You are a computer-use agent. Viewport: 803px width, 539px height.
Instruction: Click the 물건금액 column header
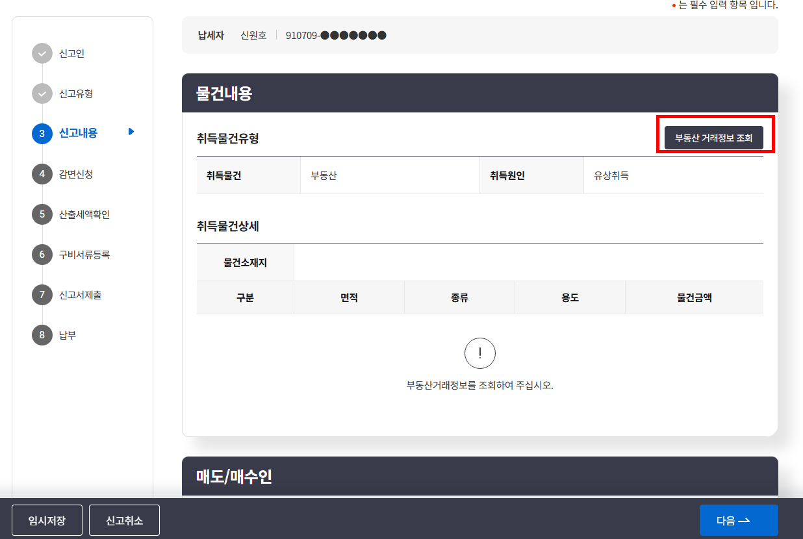pyautogui.click(x=694, y=297)
